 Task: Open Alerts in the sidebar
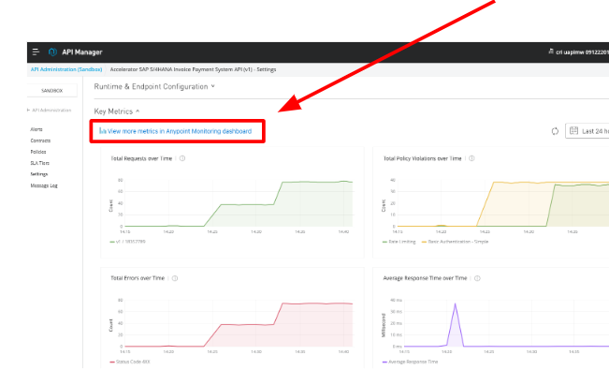36,129
